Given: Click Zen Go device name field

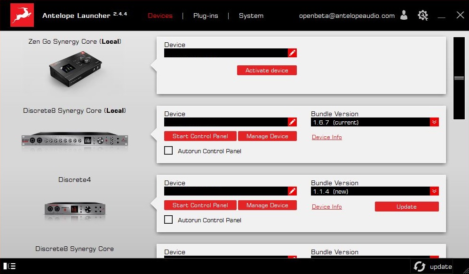Looking at the screenshot, I should pos(226,53).
